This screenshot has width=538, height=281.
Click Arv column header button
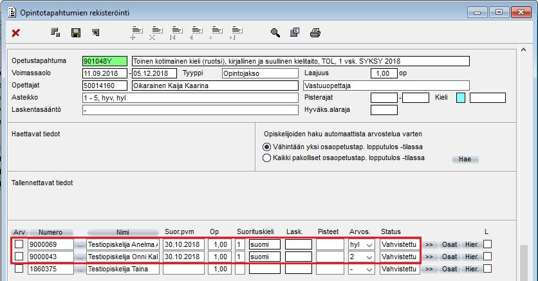point(19,232)
